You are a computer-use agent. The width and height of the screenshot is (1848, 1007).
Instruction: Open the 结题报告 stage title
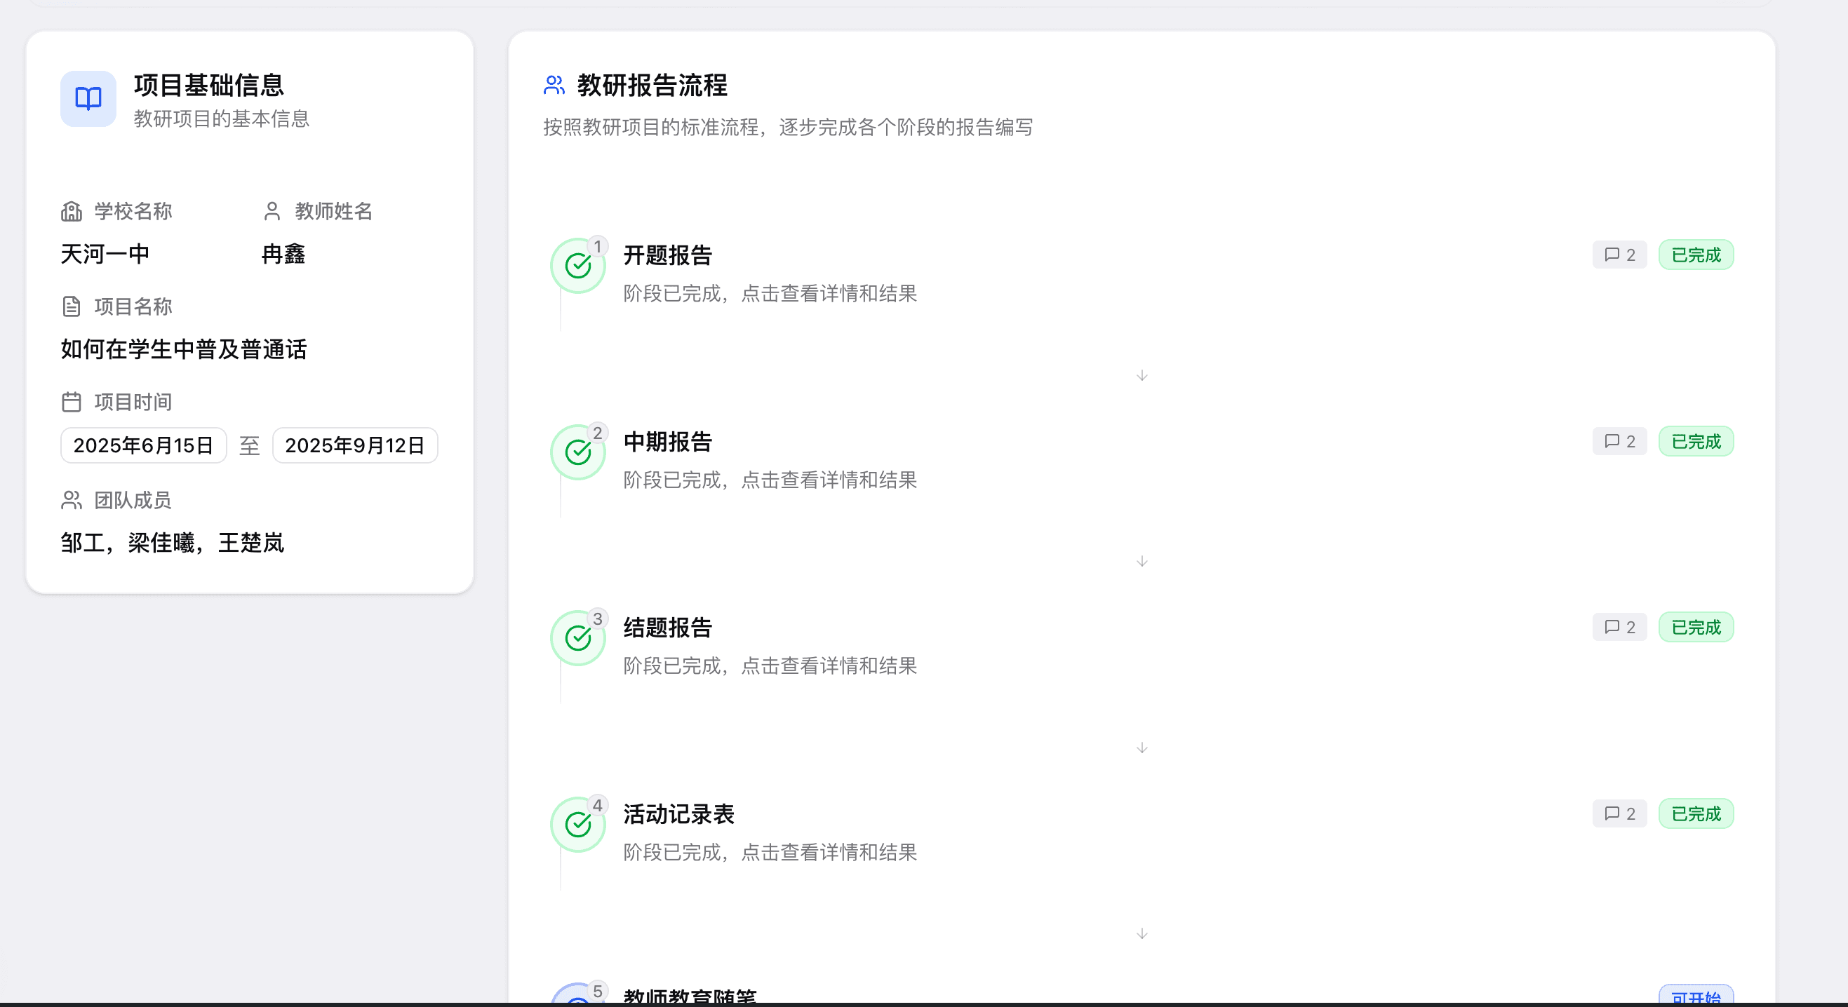pos(667,628)
